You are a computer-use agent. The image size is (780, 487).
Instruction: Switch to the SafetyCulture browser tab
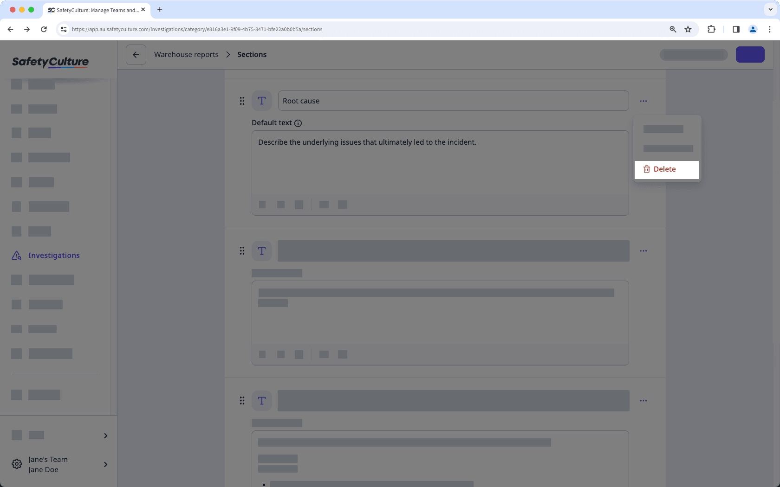click(x=93, y=10)
